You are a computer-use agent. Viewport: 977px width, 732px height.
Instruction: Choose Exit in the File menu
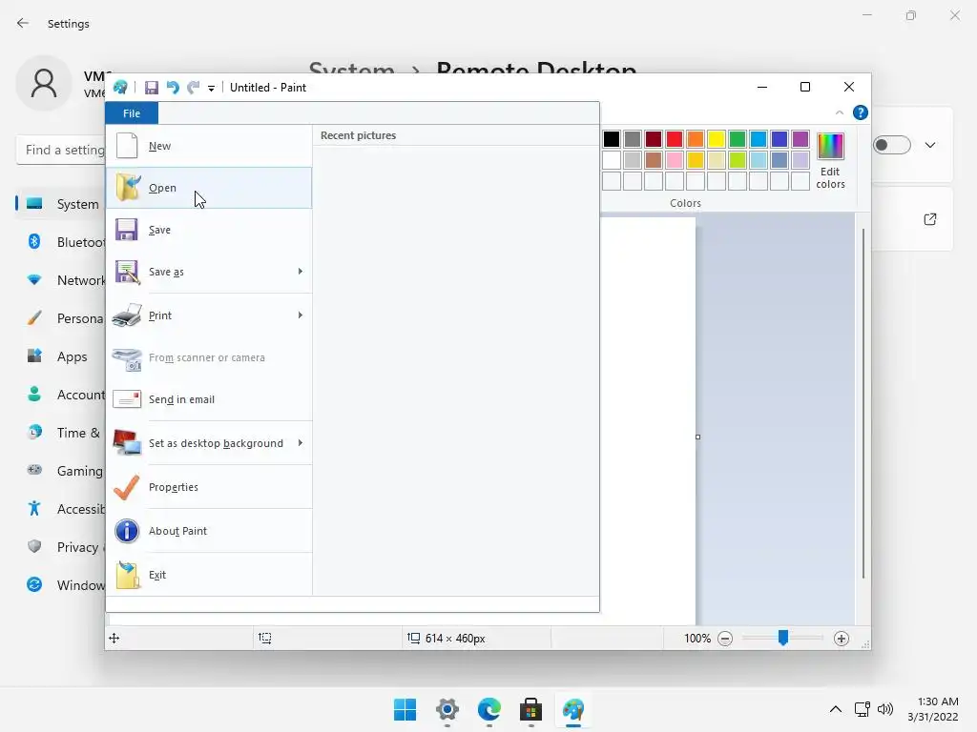[209, 575]
